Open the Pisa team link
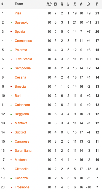The width and height of the screenshot is (102, 192). [18, 13]
